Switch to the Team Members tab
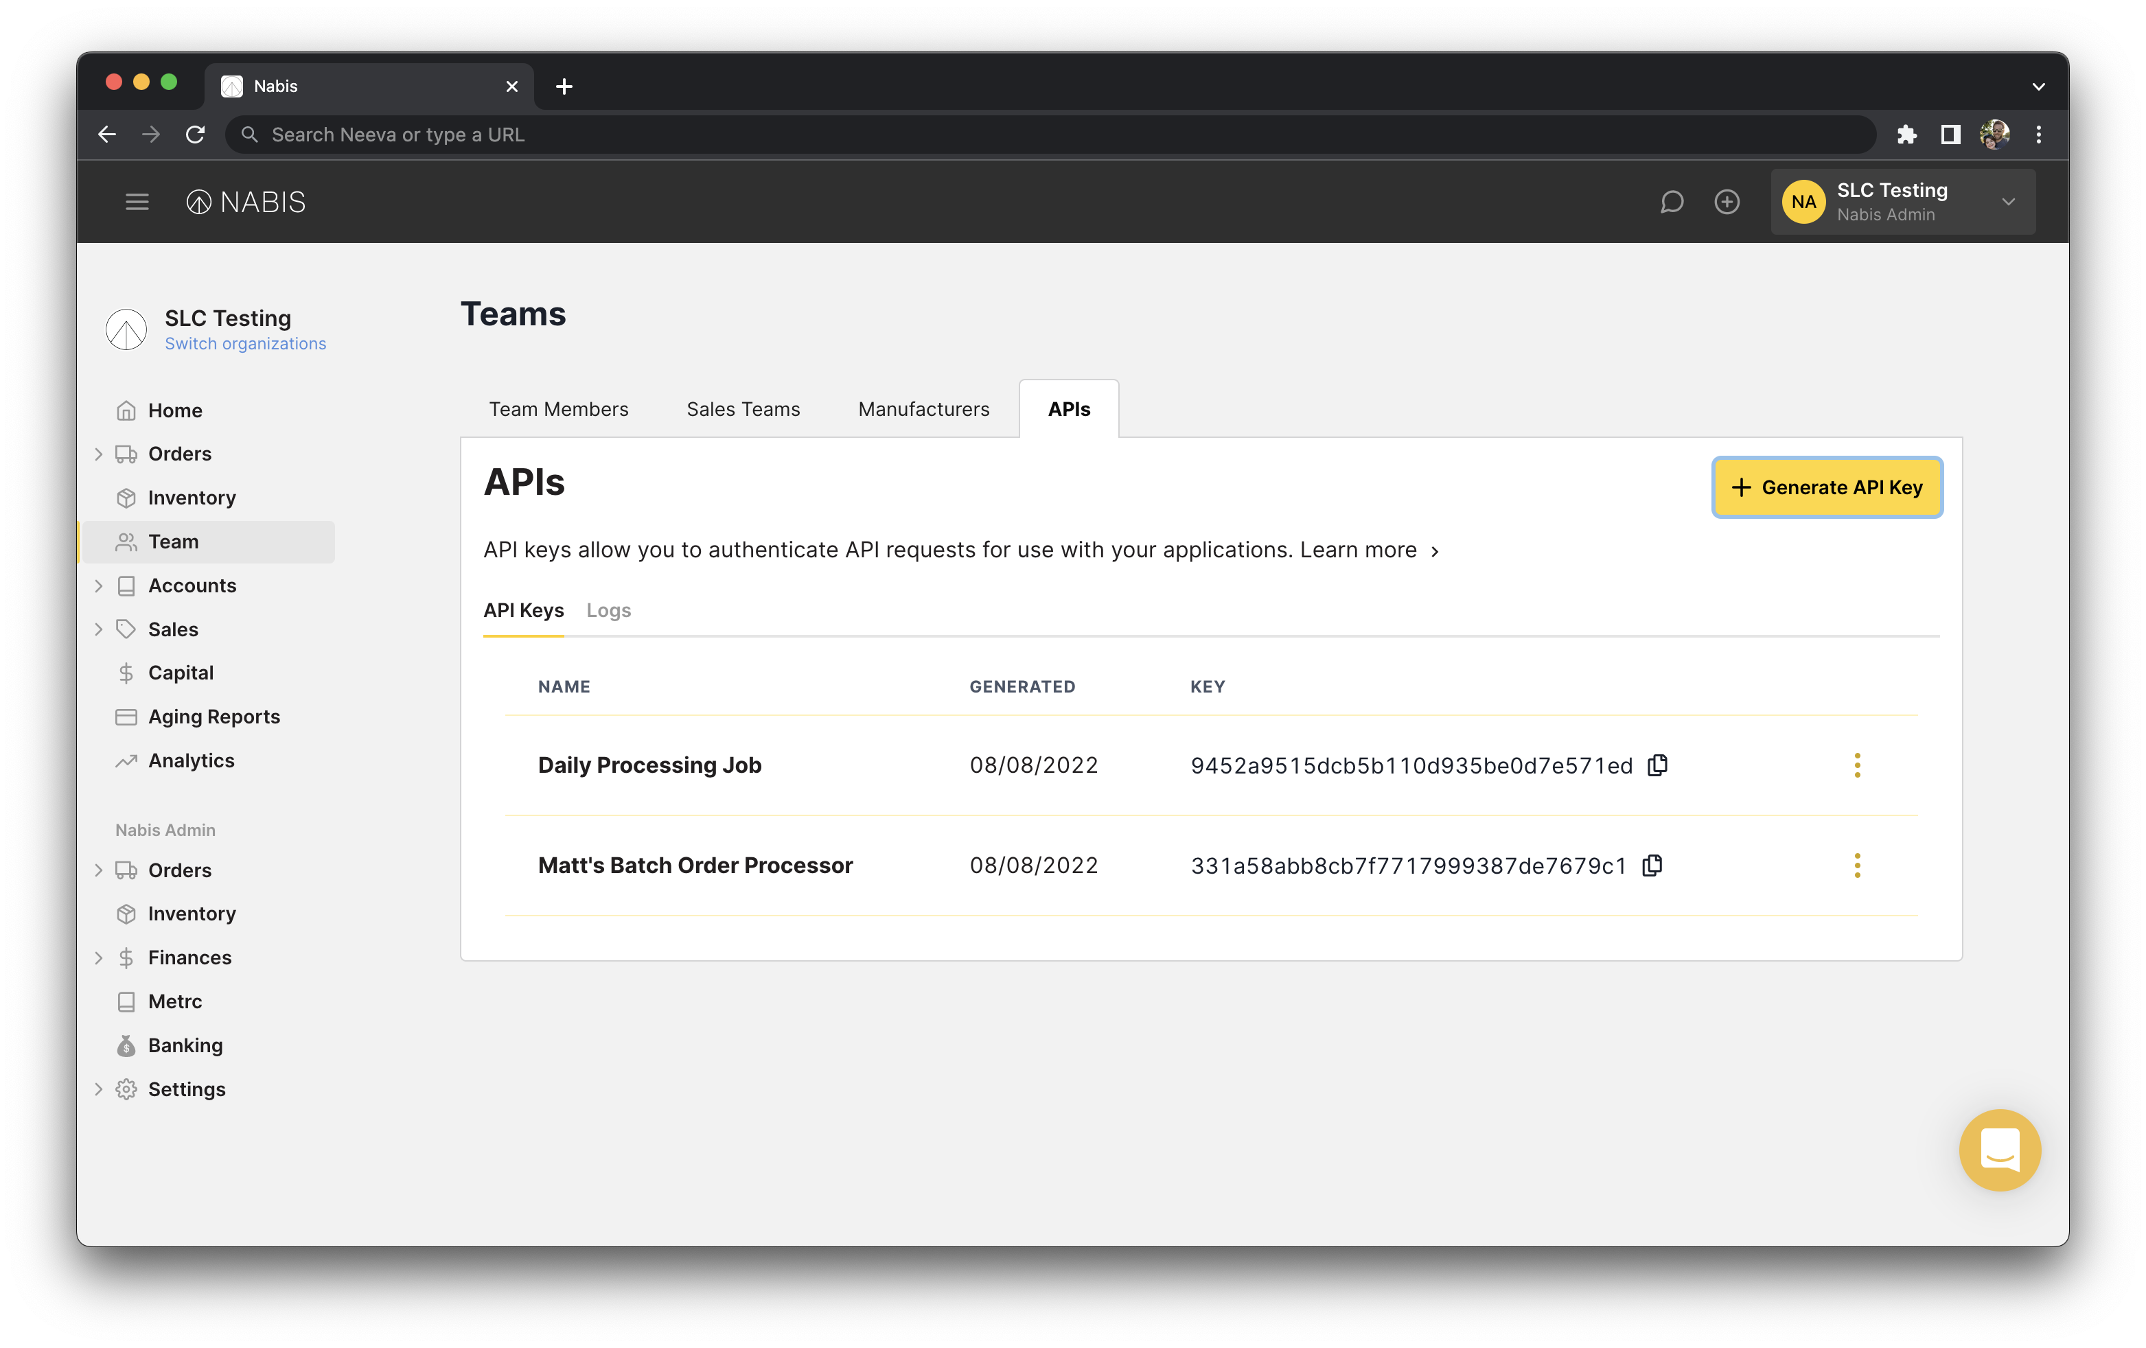 tap(557, 408)
